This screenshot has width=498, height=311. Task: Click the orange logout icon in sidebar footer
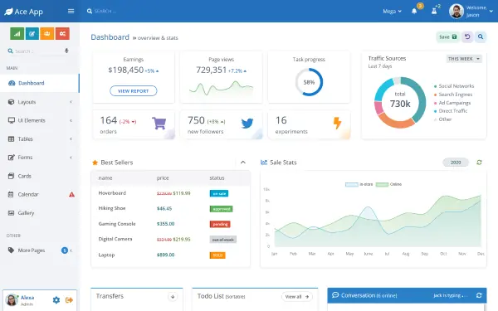tap(69, 300)
